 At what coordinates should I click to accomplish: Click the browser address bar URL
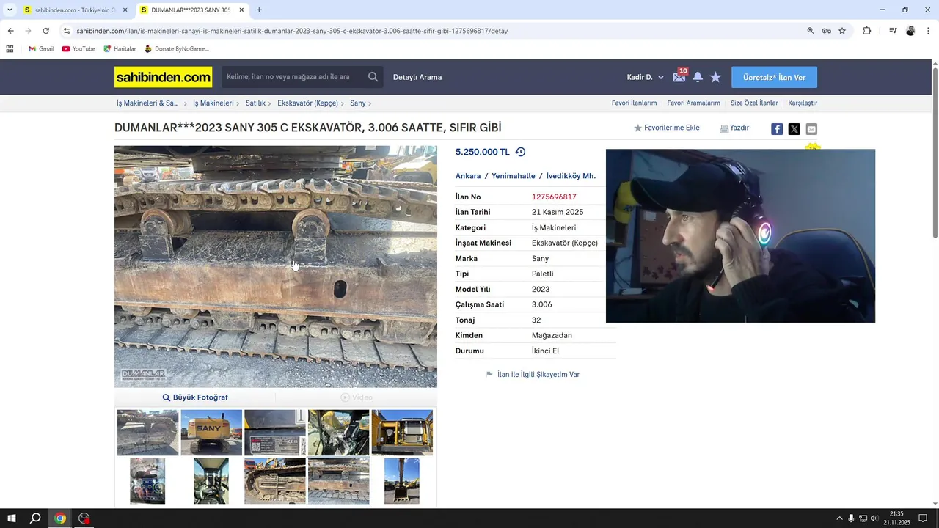(x=292, y=31)
